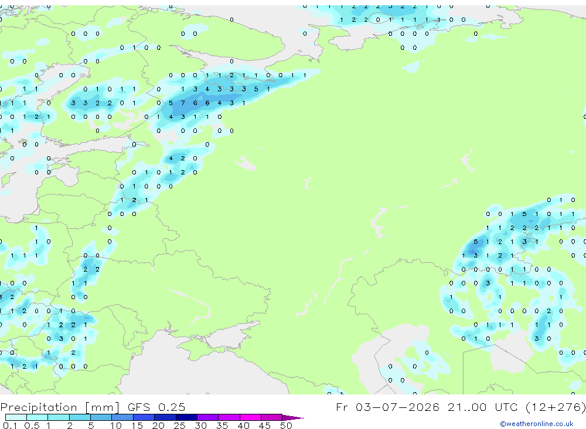This screenshot has width=586, height=429.
Task: Pick the 2–5 mm legend swatch
Action: [x=80, y=417]
